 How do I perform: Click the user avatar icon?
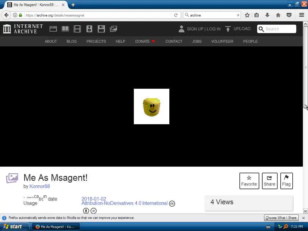(181, 29)
